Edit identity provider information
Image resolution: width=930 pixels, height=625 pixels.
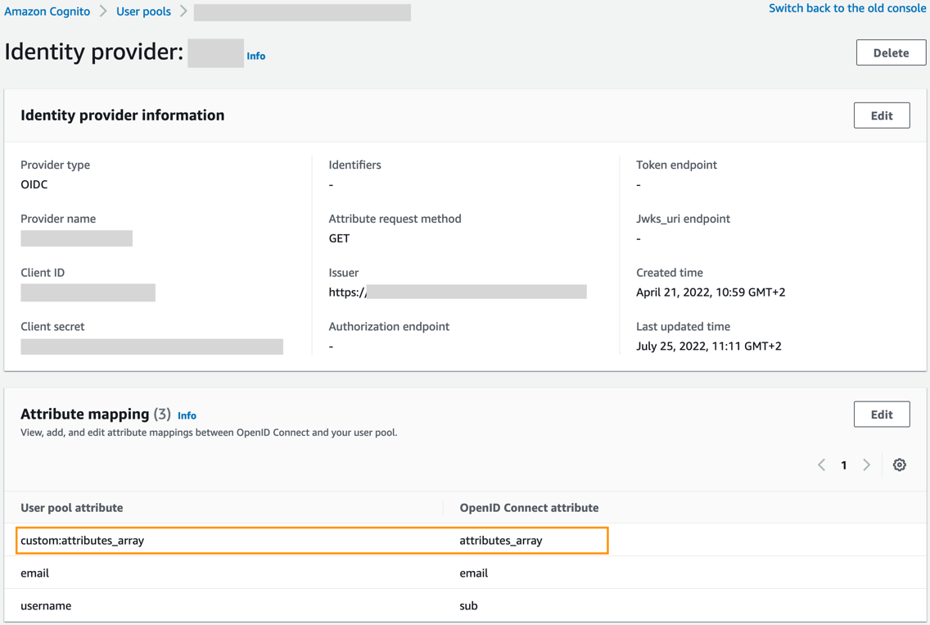tap(882, 115)
